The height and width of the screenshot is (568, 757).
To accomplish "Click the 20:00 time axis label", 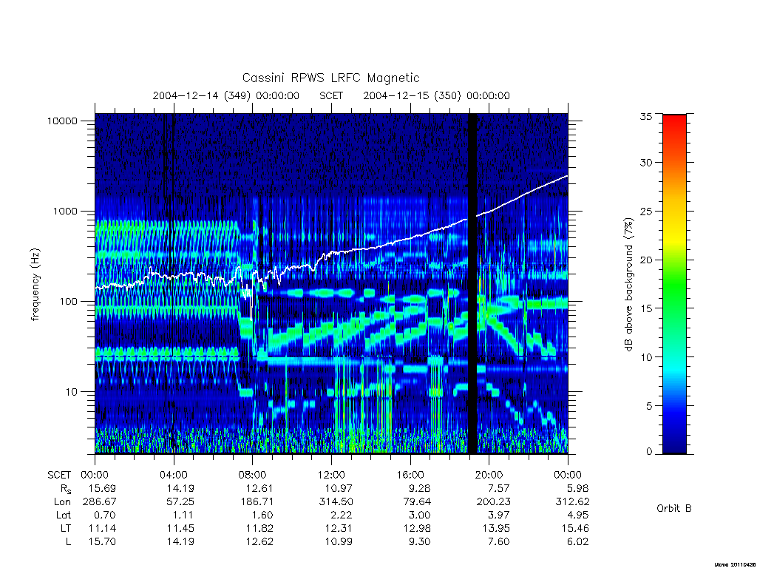I will coord(489,475).
